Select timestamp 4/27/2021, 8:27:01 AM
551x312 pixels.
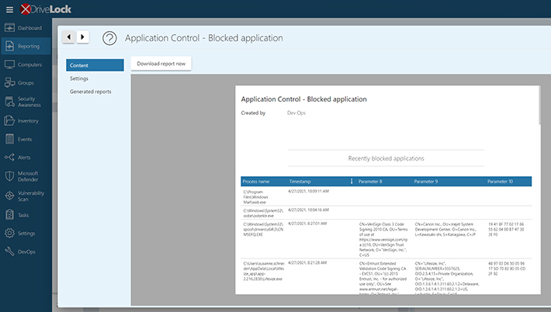307,224
